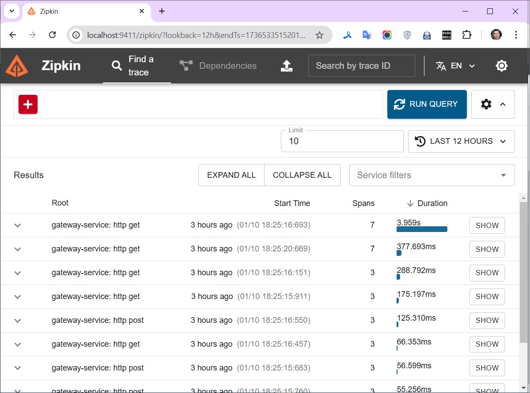Bookmark this page with star icon
The height and width of the screenshot is (393, 530).
coord(319,35)
